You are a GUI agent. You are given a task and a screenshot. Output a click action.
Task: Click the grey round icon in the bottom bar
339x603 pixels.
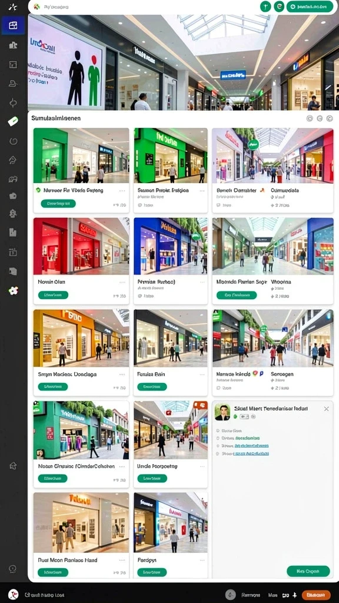click(x=231, y=595)
